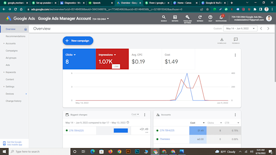Screen dimensions: 276x155
Task: Open the mobile app phone icon in sidebar
Action: point(4,143)
